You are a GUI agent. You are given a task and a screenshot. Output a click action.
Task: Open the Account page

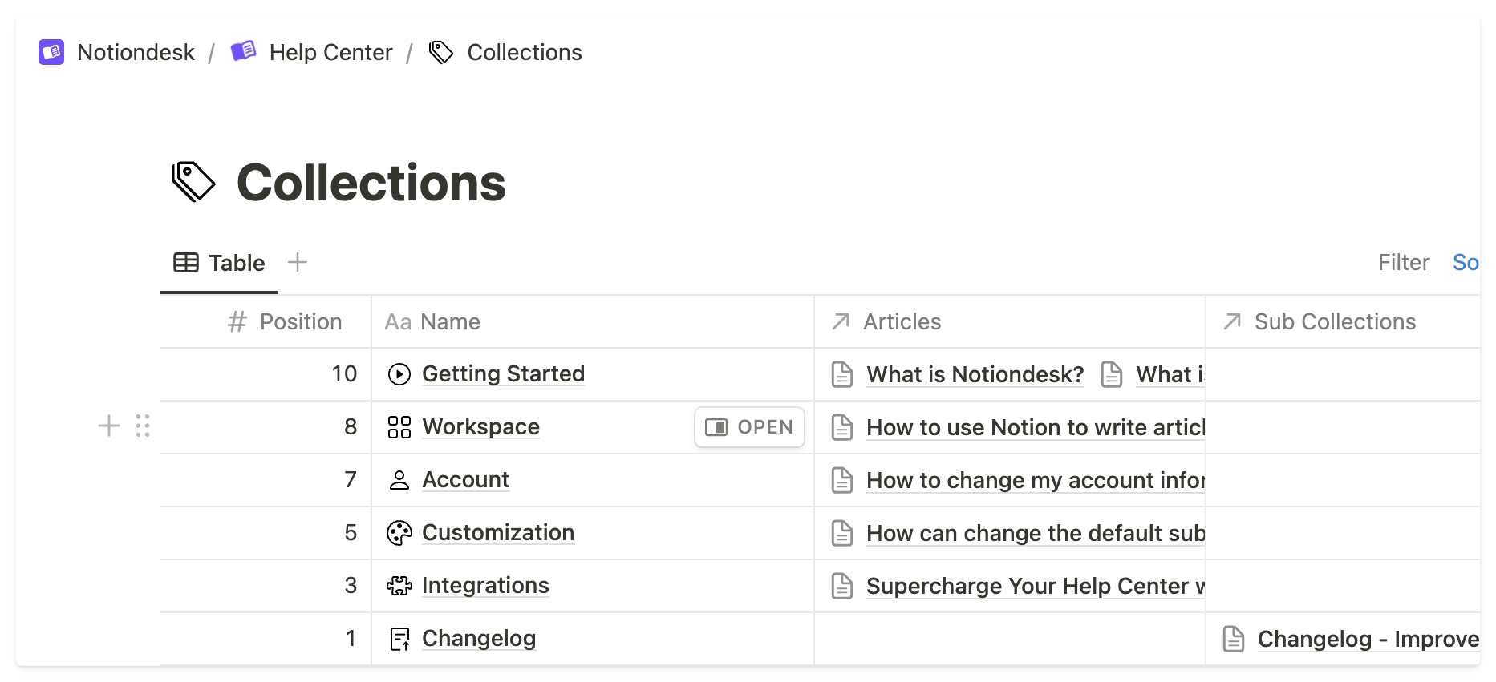click(x=465, y=480)
